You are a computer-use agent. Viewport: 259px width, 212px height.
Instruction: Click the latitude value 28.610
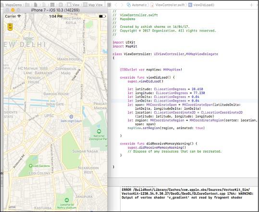click(197, 89)
